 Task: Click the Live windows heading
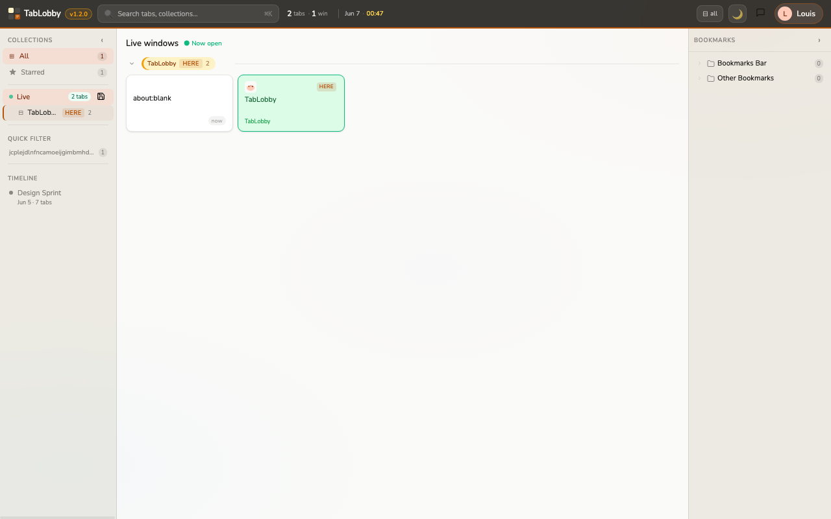click(152, 43)
